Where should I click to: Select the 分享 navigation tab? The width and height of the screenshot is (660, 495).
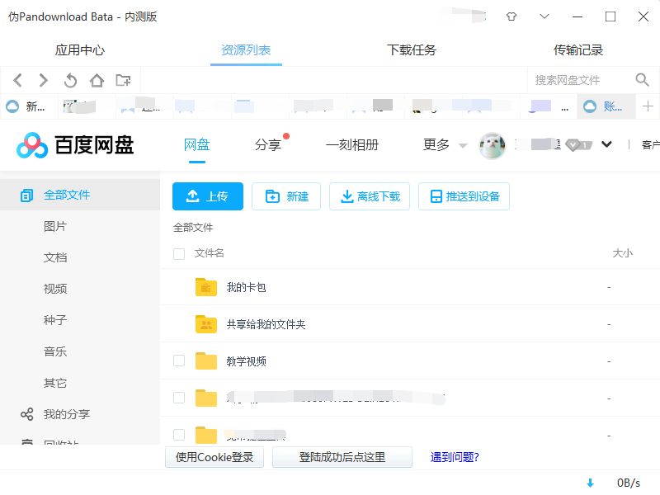[267, 145]
